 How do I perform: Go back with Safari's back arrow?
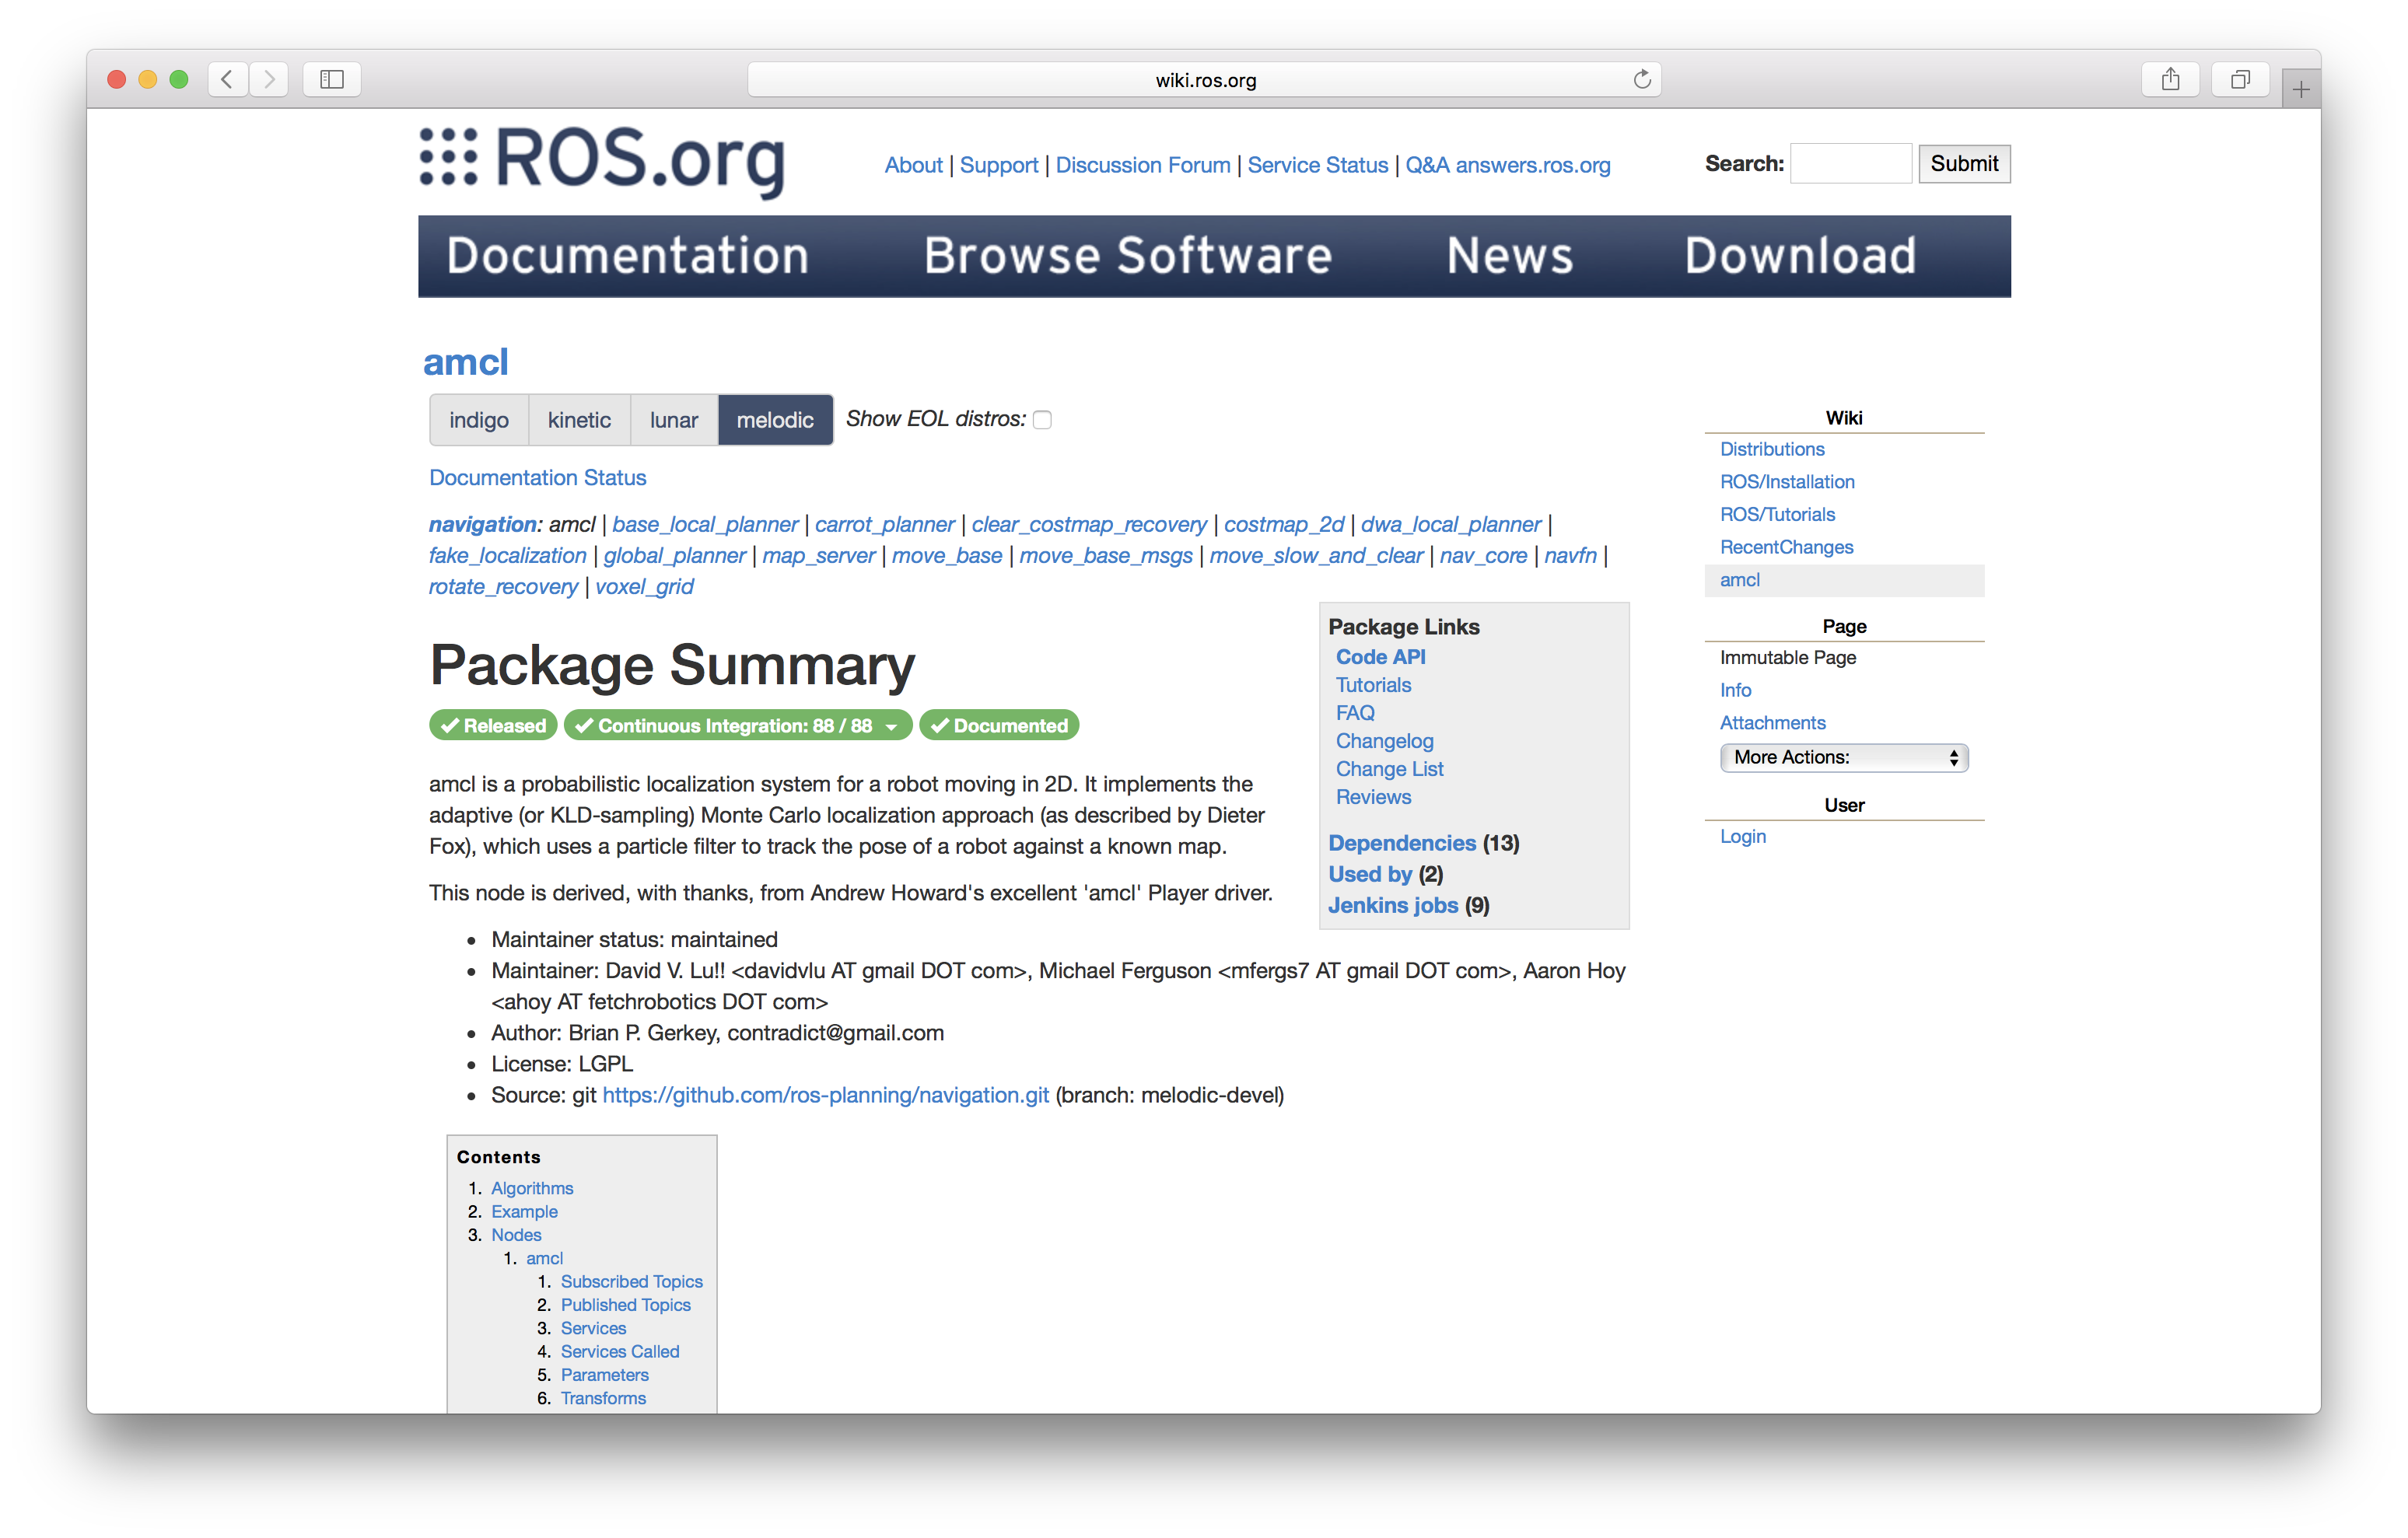pos(228,79)
